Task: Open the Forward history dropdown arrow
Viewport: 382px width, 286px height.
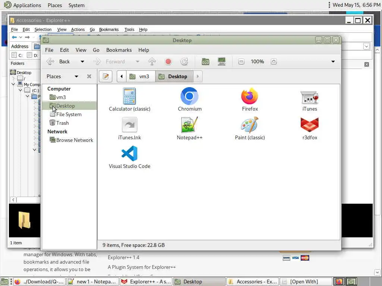Action: 137,61
